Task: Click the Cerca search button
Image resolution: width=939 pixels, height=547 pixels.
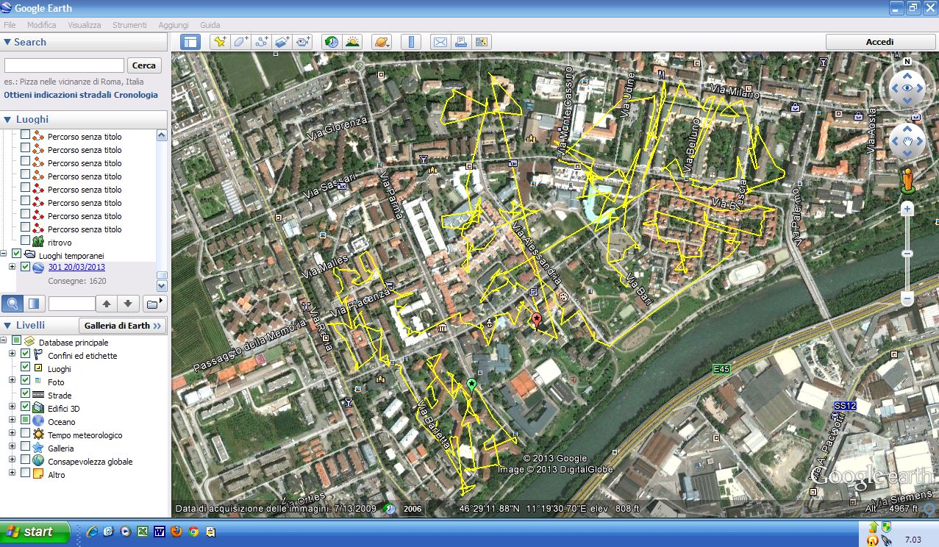Action: [144, 65]
